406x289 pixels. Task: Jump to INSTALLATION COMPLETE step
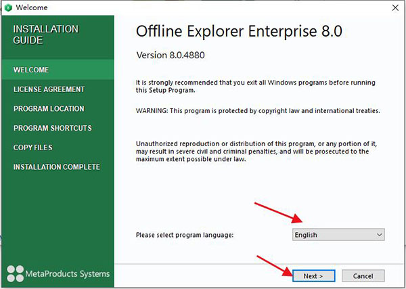point(56,166)
